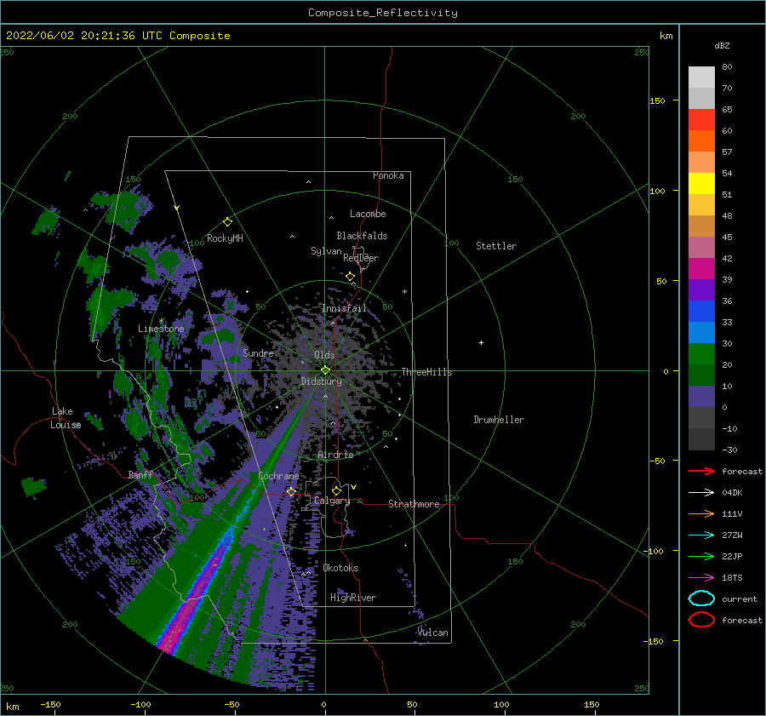Click the dBZ legend heading
The image size is (766, 716).
click(722, 45)
